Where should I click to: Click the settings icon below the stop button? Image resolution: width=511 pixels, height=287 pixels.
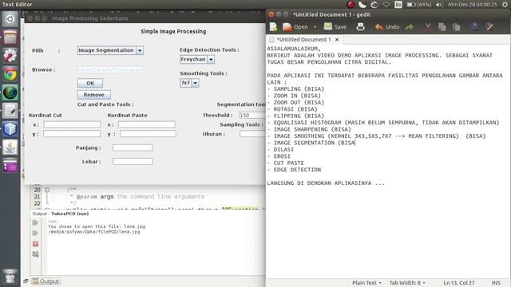35,254
